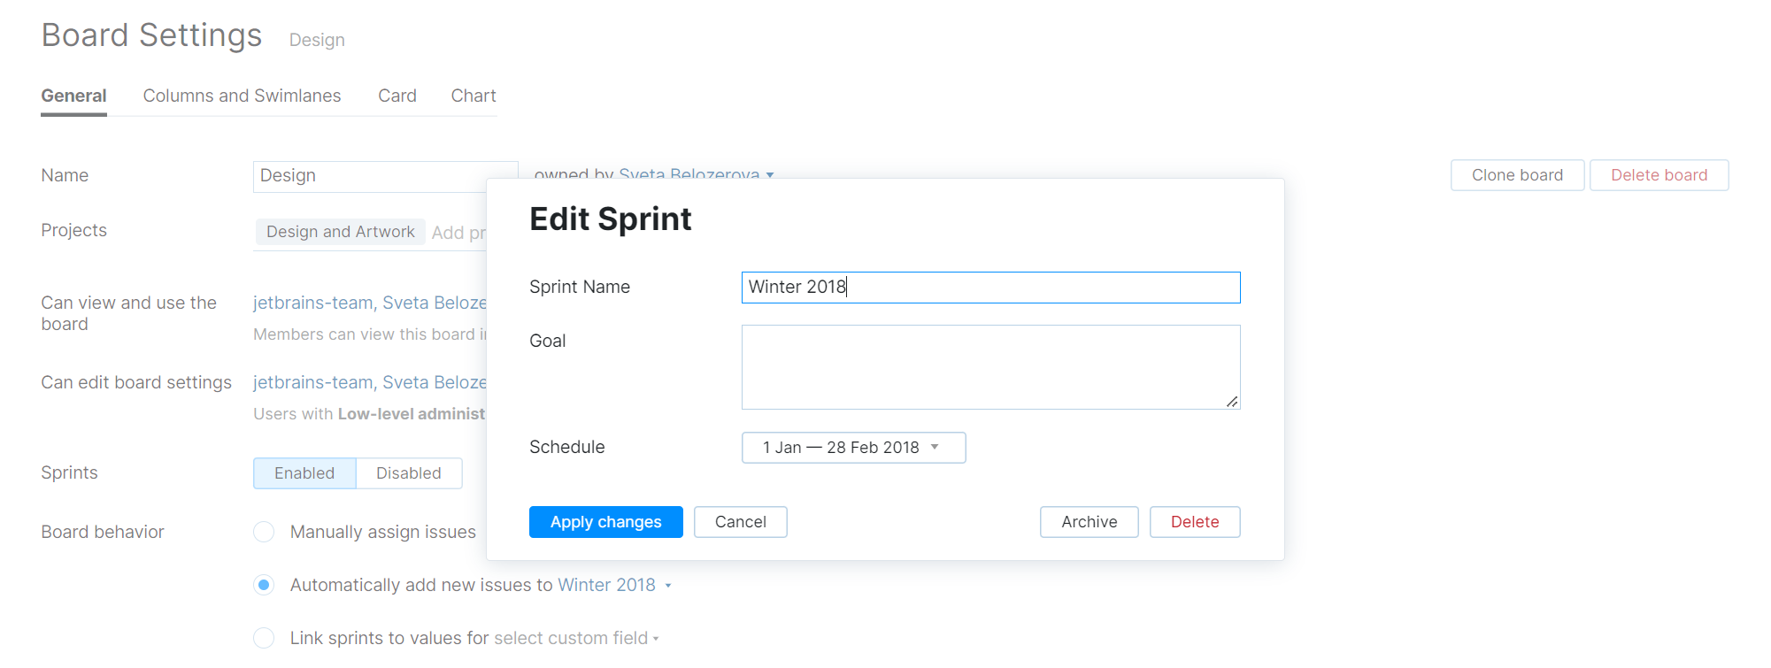Image resolution: width=1771 pixels, height=668 pixels.
Task: Expand the Winter 2018 sprint dropdown
Action: point(614,585)
